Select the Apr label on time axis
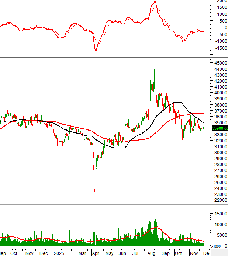 [95, 253]
